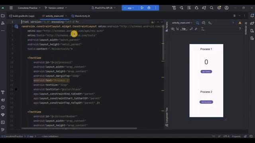Toggle view options eye icon
The height and width of the screenshot is (143, 255).
(173, 29)
